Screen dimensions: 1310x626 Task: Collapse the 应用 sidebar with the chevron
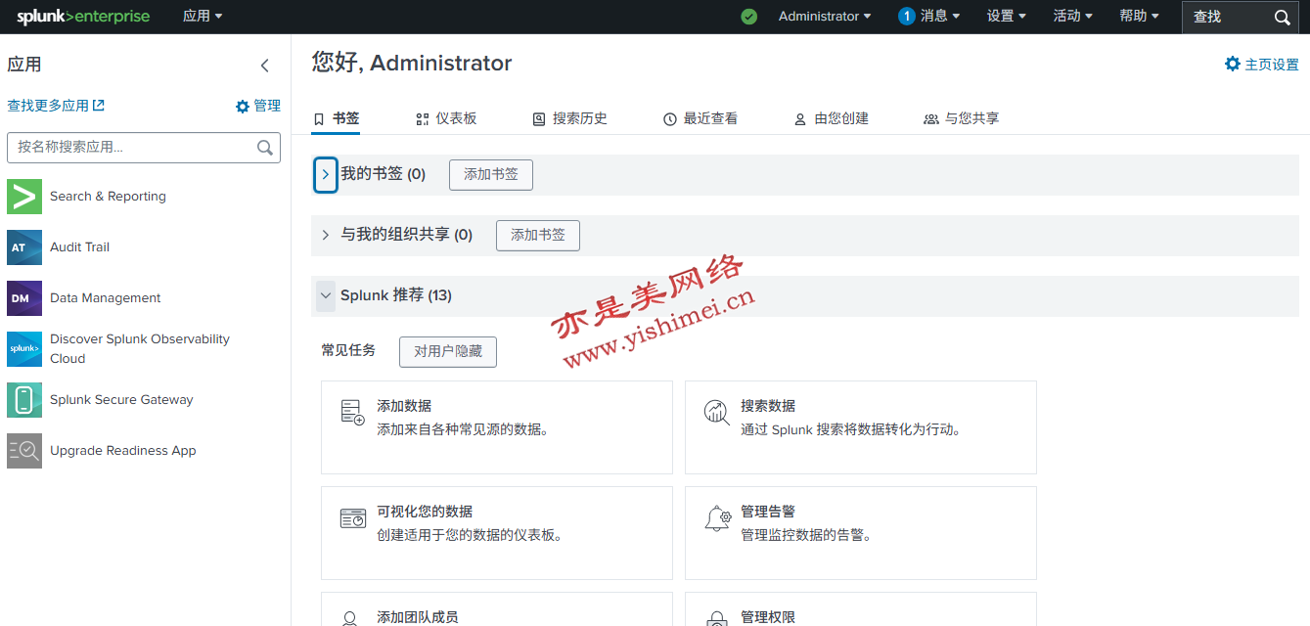click(264, 66)
